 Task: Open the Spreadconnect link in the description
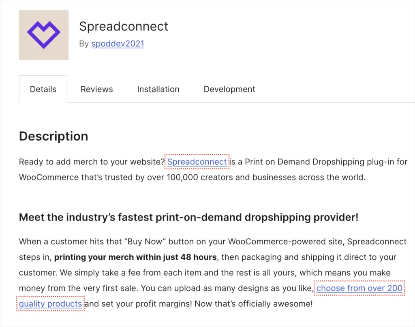[197, 162]
